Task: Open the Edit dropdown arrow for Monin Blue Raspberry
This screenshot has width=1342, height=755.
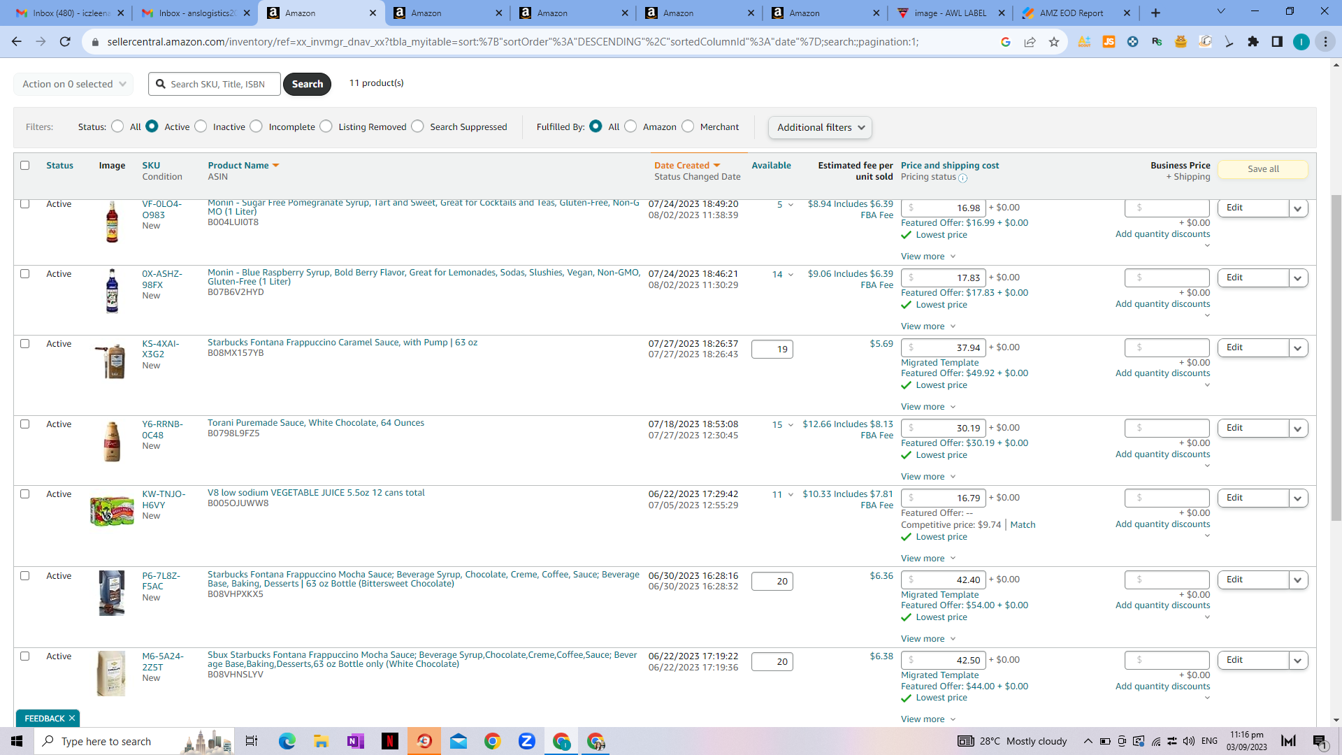Action: (x=1298, y=278)
